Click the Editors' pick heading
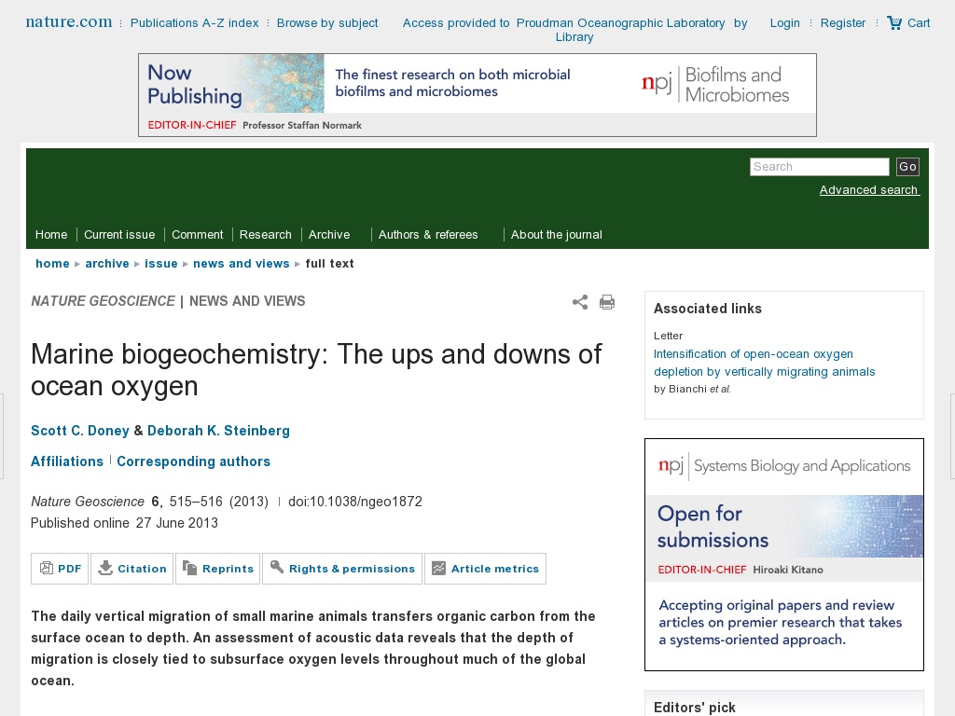The width and height of the screenshot is (955, 716). click(694, 708)
